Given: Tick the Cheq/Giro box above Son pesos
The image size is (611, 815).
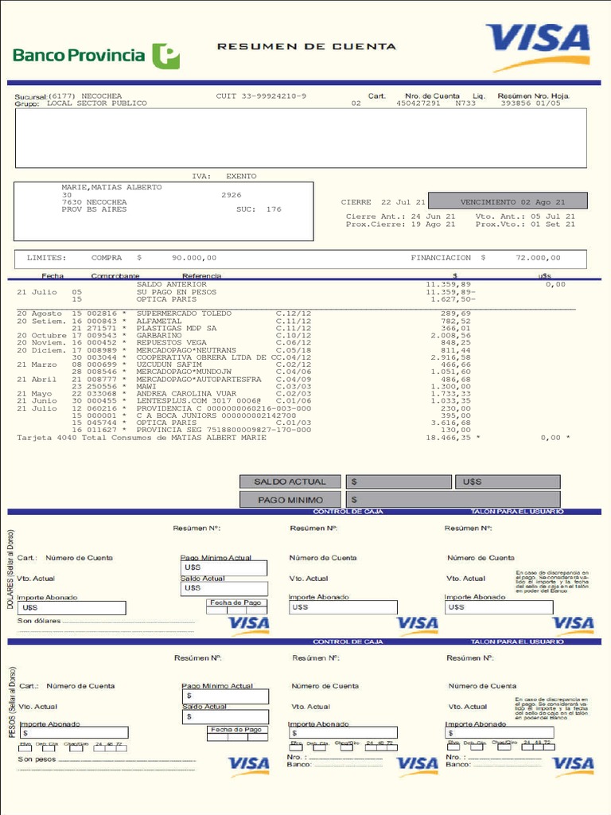Looking at the screenshot, I should pos(76,748).
